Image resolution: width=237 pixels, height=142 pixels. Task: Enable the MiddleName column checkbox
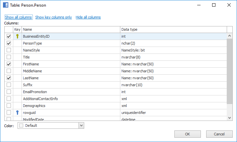pos(9,71)
